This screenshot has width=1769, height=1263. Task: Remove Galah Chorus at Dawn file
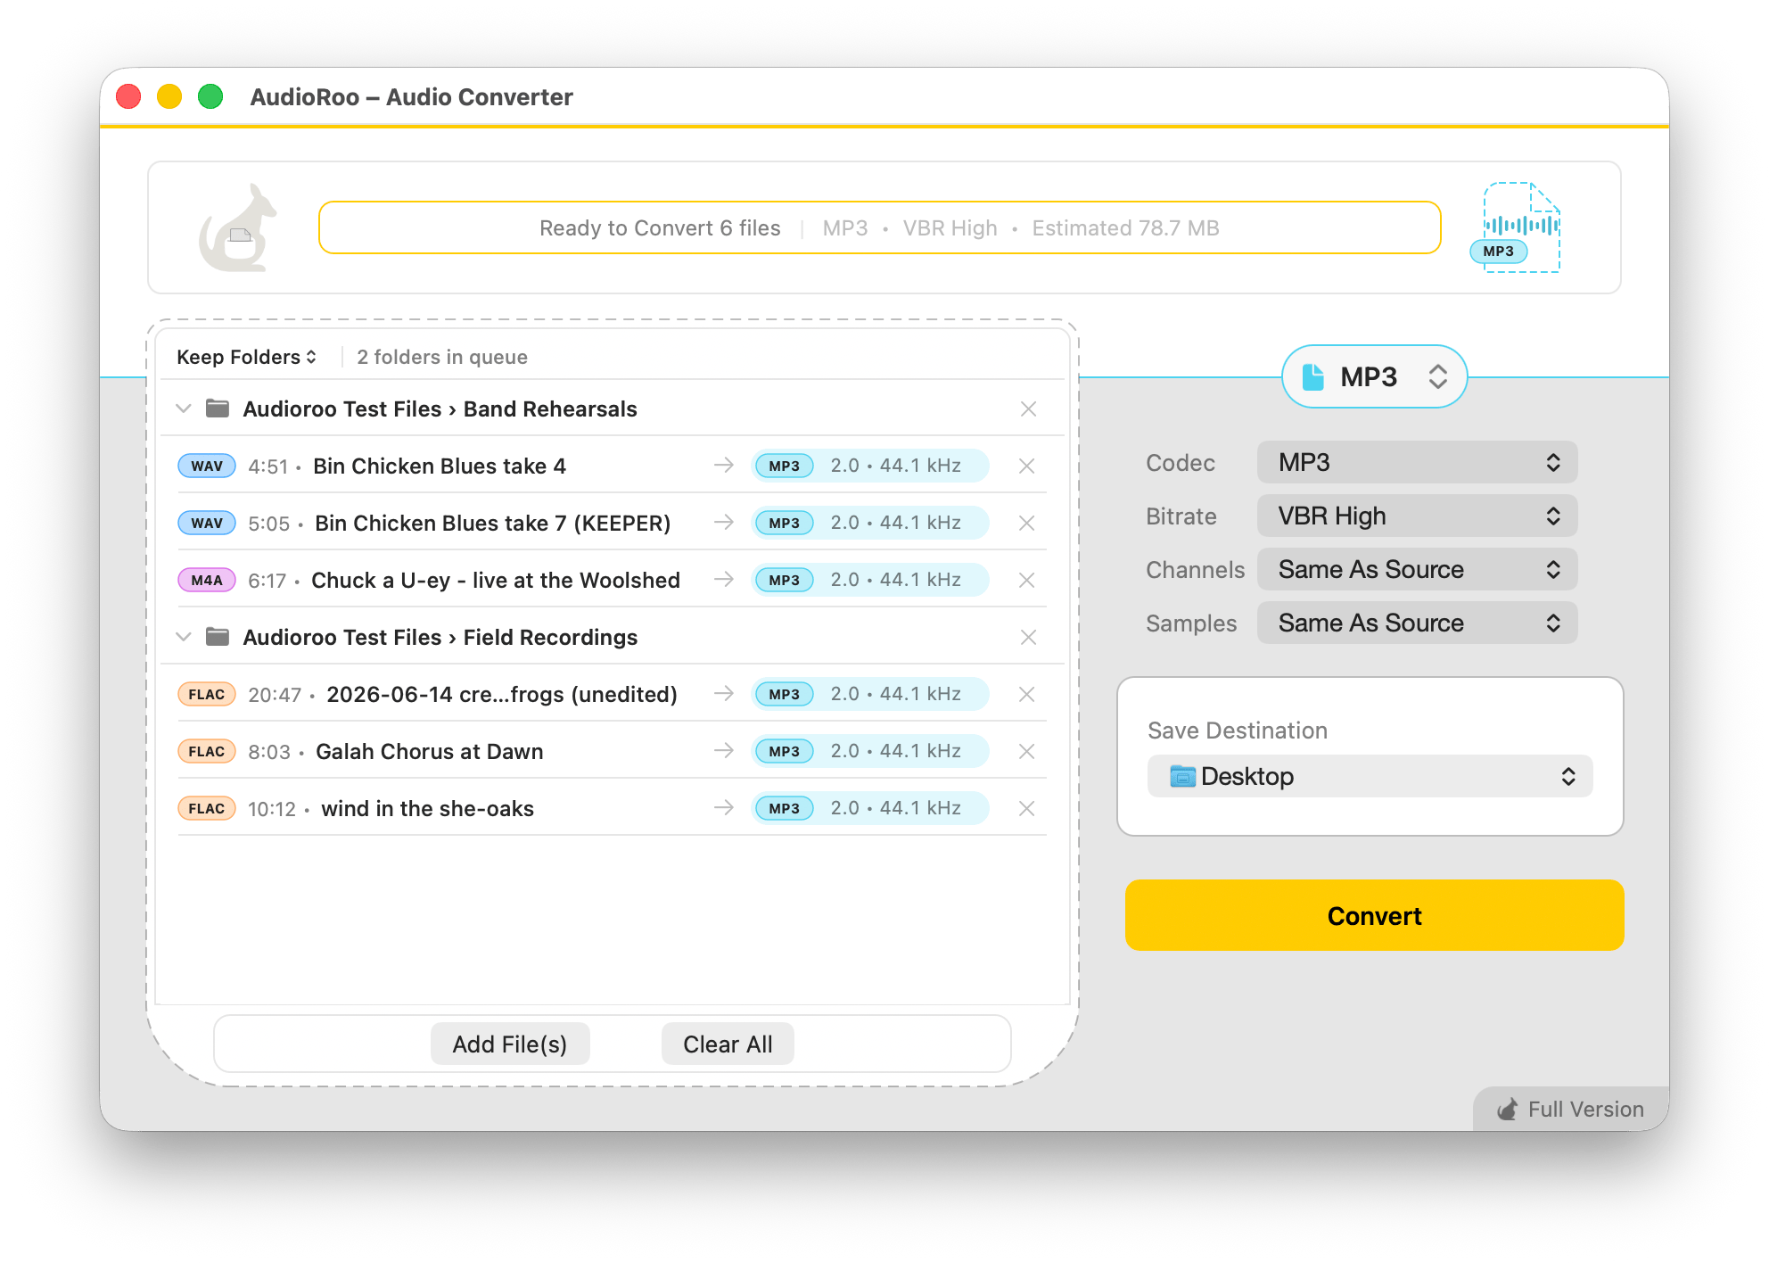pyautogui.click(x=1026, y=751)
